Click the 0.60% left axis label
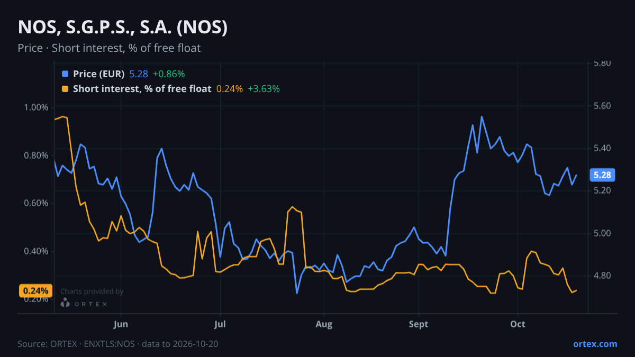The image size is (635, 357). [36, 204]
